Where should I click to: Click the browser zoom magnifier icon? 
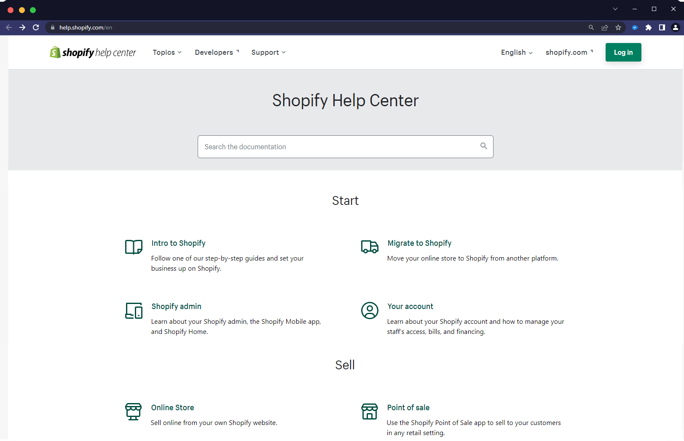[591, 27]
